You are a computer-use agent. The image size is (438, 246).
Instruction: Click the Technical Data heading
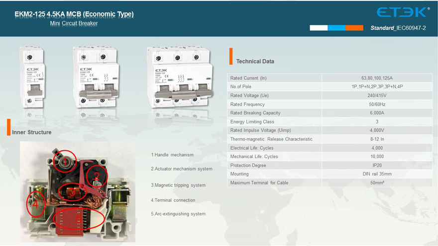(x=255, y=61)
